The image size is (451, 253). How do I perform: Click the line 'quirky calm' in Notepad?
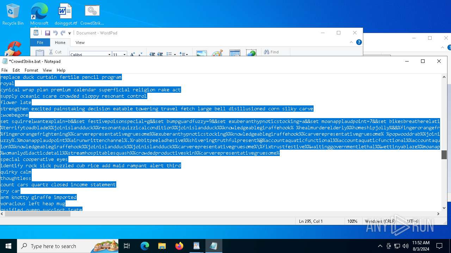pos(16,172)
